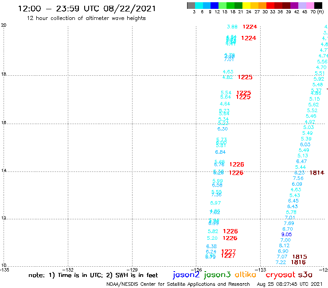The height and width of the screenshot is (288, 328).
Task: Click the '(ft)' unit label in the legend
Action: click(x=320, y=12)
